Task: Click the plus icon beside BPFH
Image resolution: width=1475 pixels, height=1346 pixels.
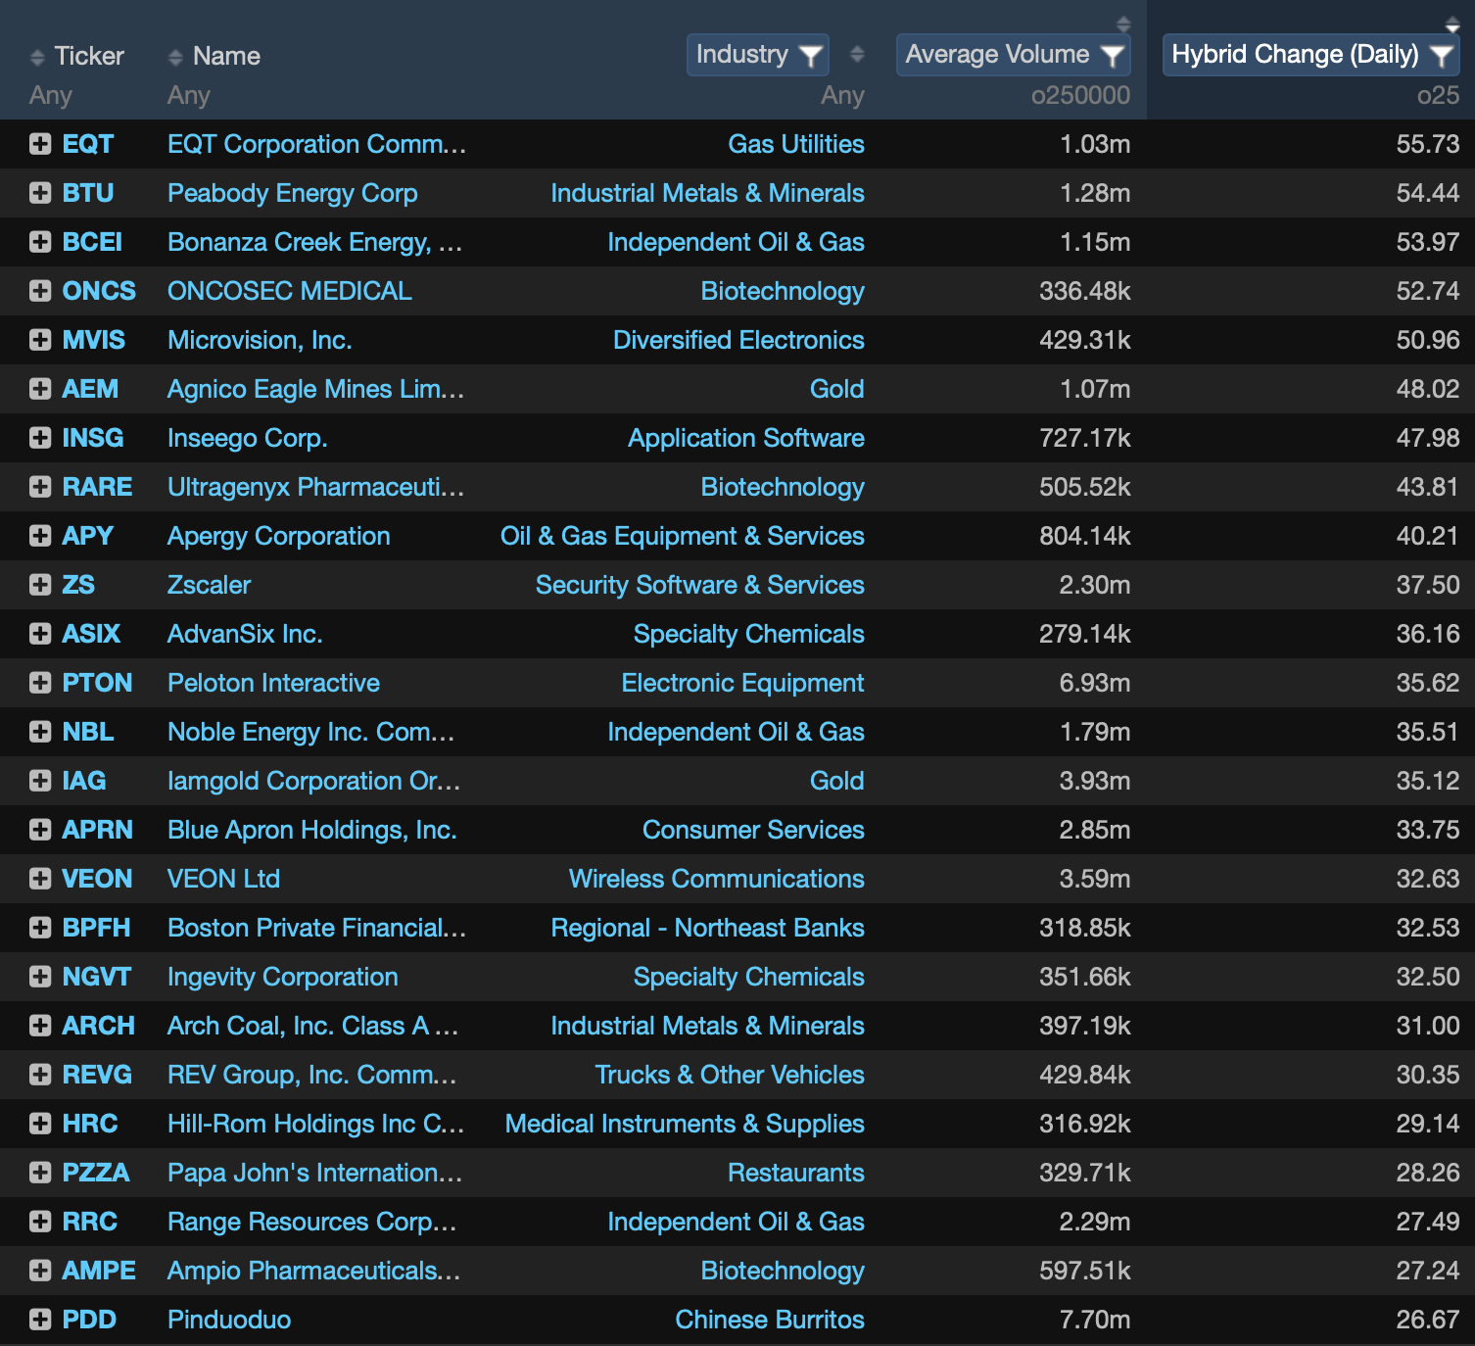Action: pyautogui.click(x=40, y=928)
